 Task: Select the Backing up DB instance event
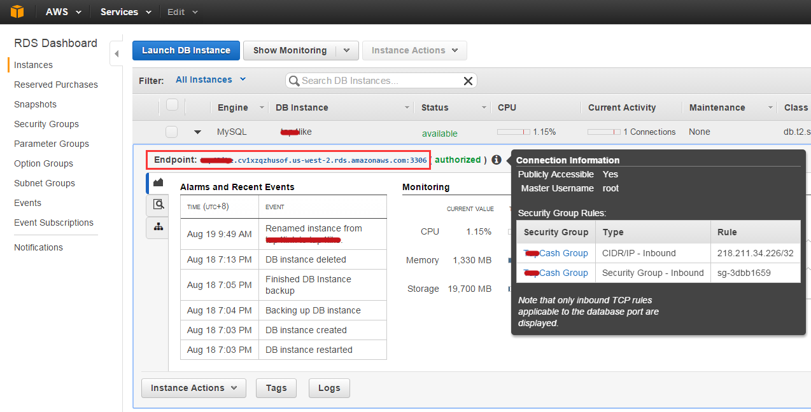(x=283, y=310)
